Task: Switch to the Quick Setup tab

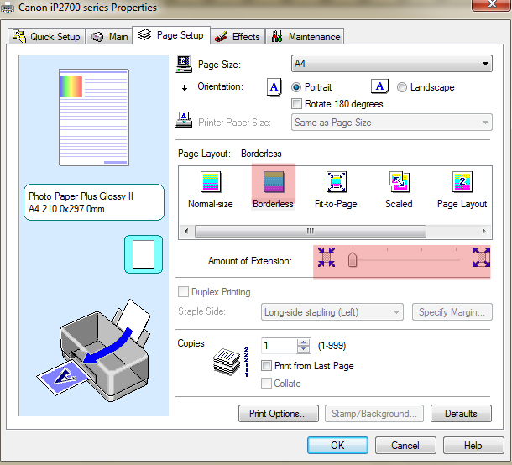Action: coord(46,36)
